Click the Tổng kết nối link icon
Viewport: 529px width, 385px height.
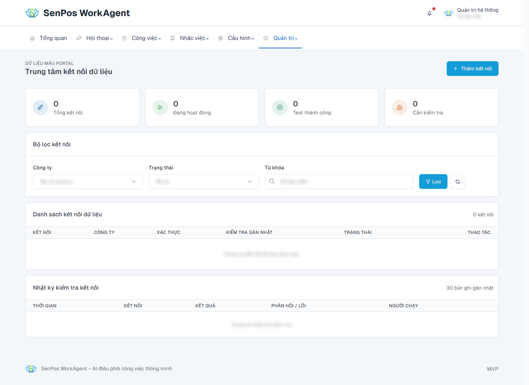(x=41, y=107)
